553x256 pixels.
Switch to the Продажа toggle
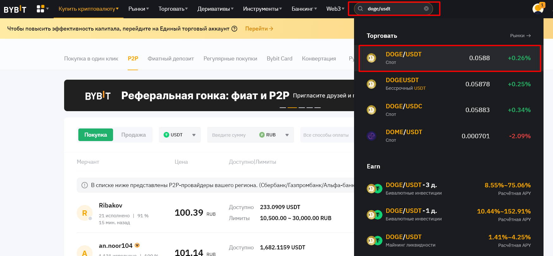(134, 135)
